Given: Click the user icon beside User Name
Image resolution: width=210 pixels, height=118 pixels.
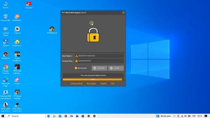Looking at the screenshot, I should coord(76,56).
